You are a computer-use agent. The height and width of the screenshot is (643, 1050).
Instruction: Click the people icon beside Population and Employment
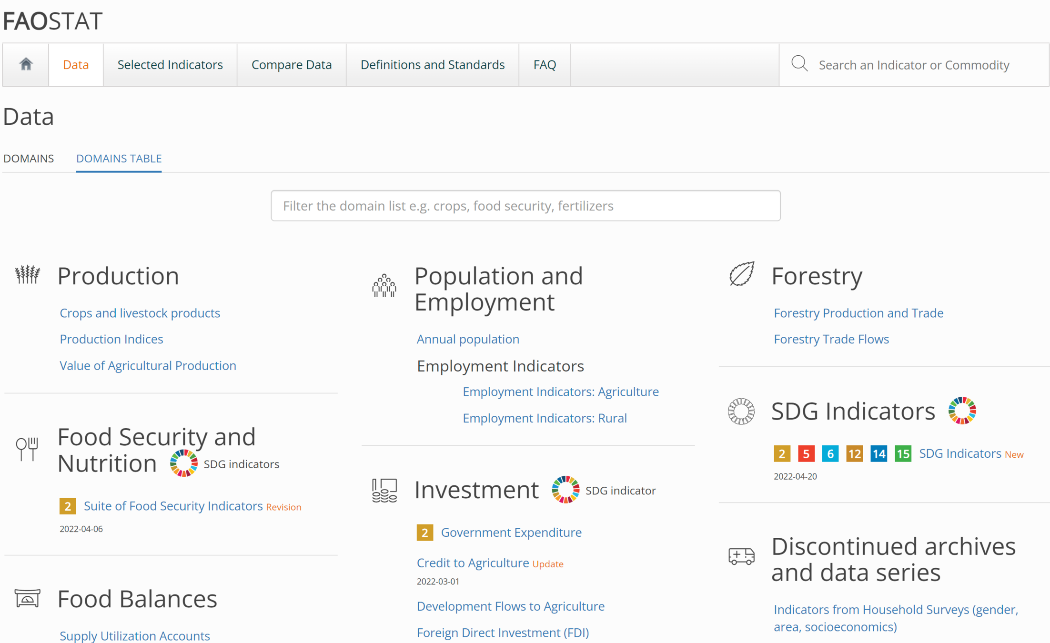point(384,286)
